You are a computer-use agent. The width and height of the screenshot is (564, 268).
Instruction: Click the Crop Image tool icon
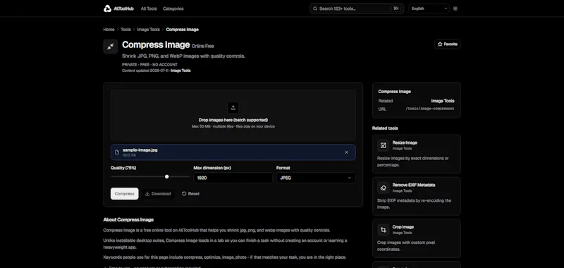[x=383, y=229]
